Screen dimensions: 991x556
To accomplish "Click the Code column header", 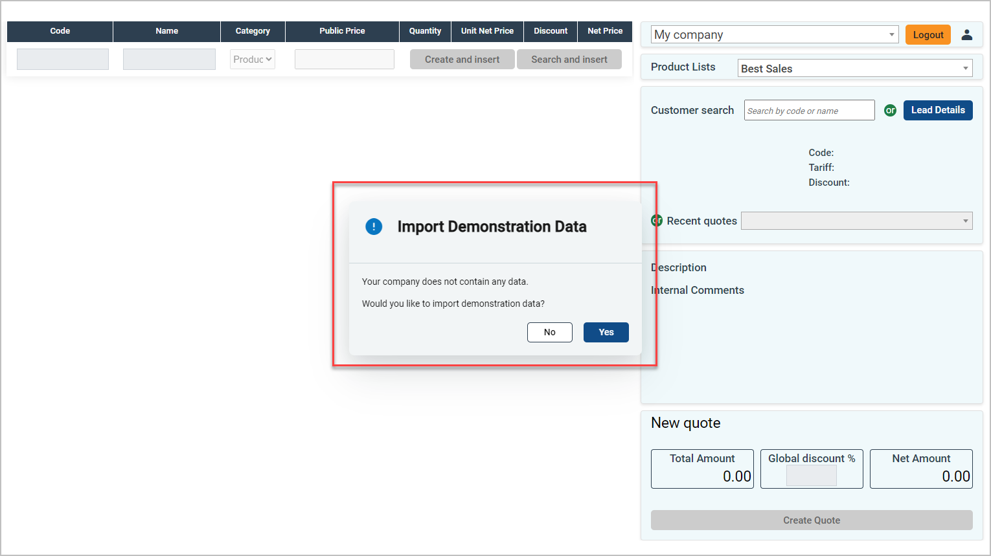I will (x=60, y=31).
